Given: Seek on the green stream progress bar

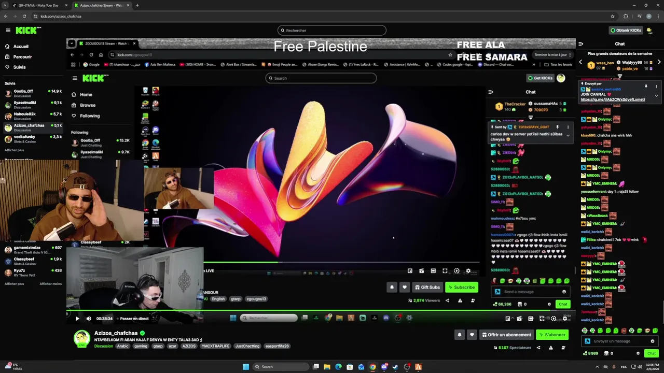Looking at the screenshot, I should pos(321,311).
